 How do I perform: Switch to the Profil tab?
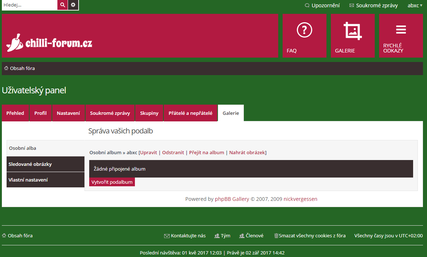(41, 113)
